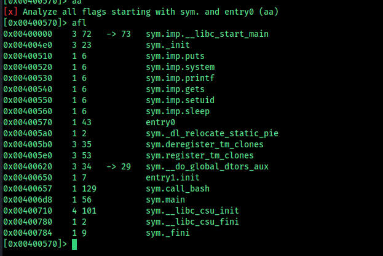
Task: Select the sym.call_bash function entry
Action: point(178,188)
